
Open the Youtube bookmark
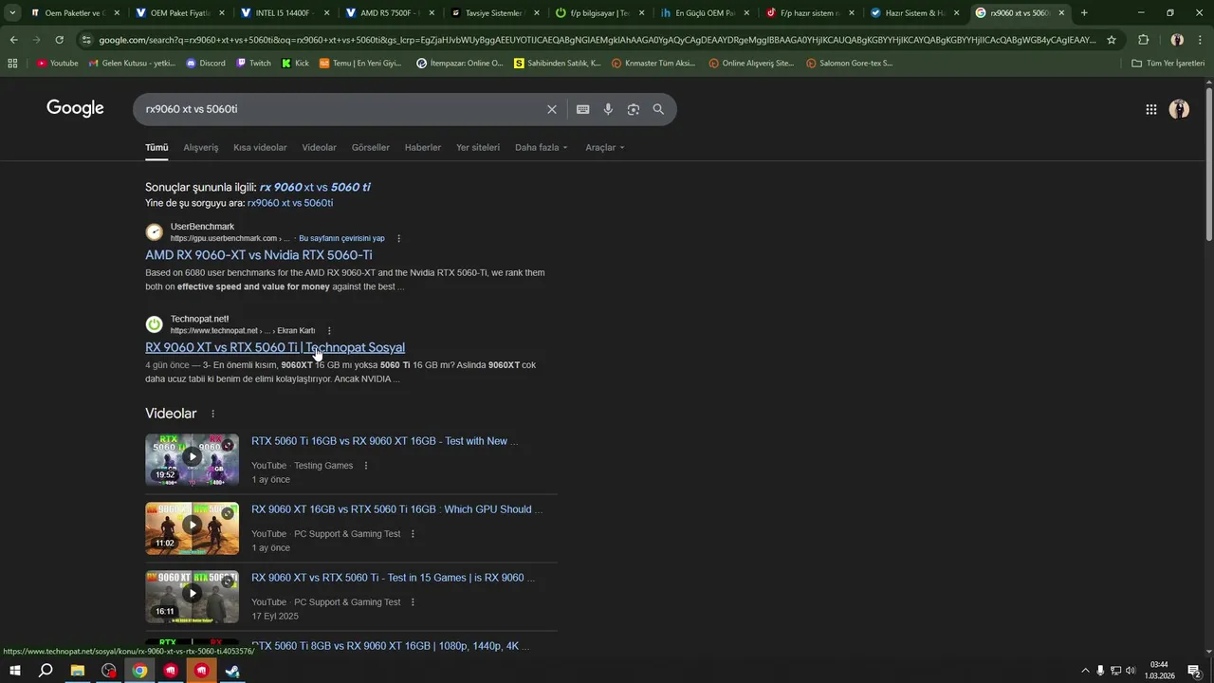click(x=57, y=63)
